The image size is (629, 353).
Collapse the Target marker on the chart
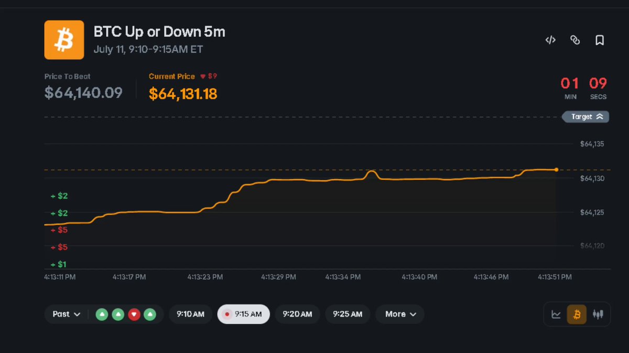pos(585,117)
